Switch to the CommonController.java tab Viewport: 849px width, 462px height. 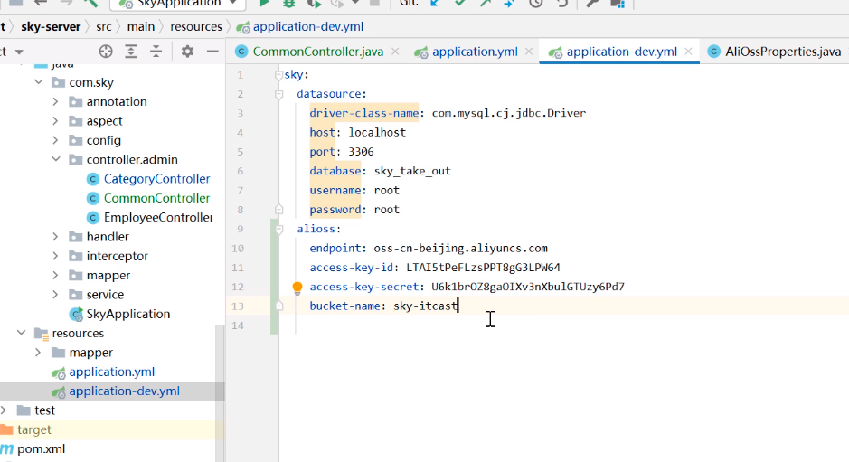click(318, 52)
